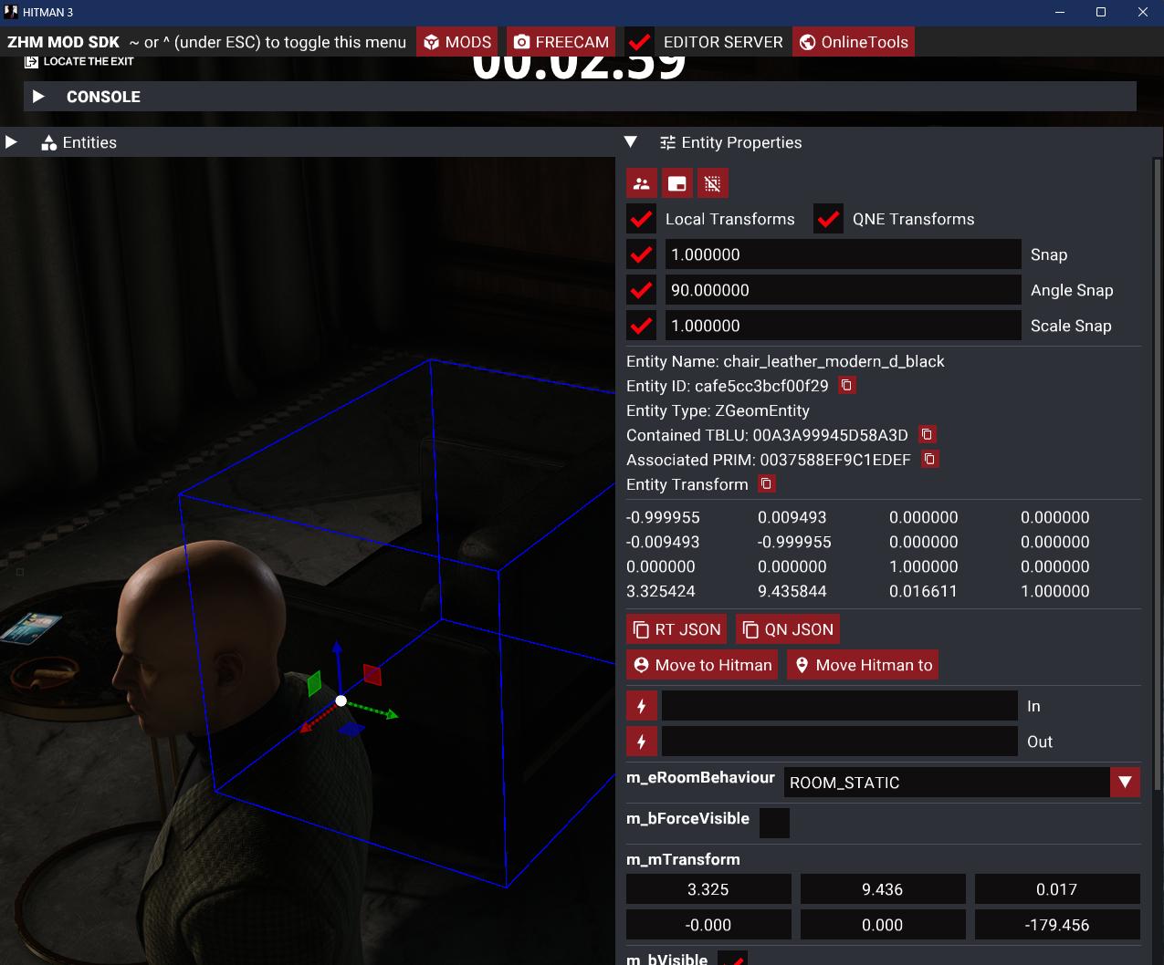This screenshot has width=1164, height=965.
Task: Click the HITMAN 3 title bar icon
Action: point(10,12)
